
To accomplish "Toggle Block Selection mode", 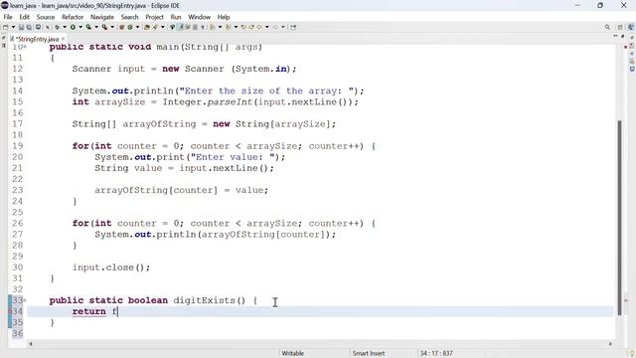I will click(x=195, y=27).
